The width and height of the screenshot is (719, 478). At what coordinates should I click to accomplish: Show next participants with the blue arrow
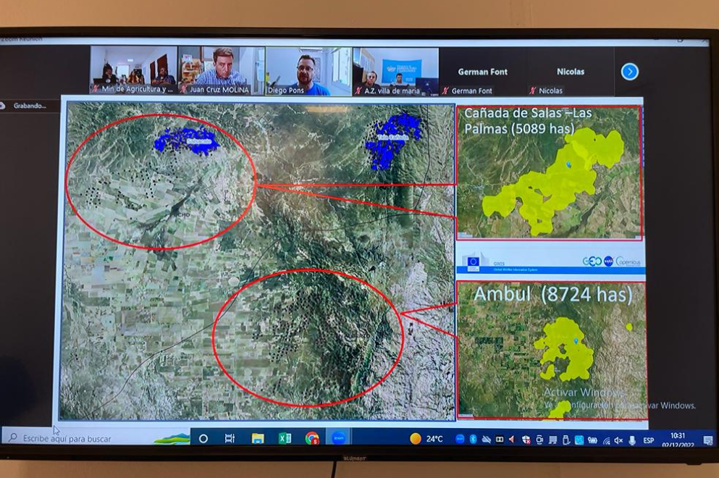click(x=630, y=72)
